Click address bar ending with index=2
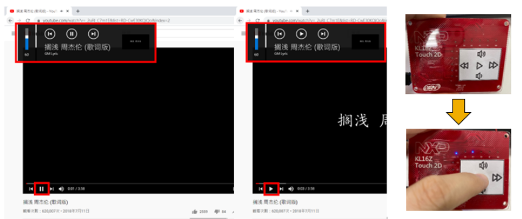The height and width of the screenshot is (219, 522). click(133, 21)
